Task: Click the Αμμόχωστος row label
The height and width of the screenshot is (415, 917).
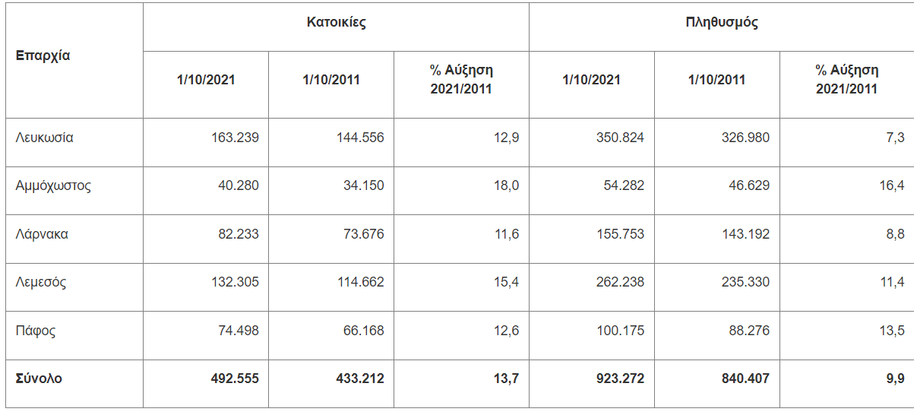Action: pyautogui.click(x=53, y=185)
